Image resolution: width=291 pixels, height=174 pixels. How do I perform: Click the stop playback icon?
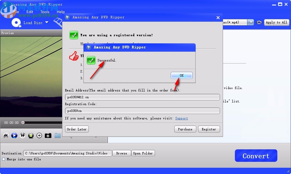[31, 135]
